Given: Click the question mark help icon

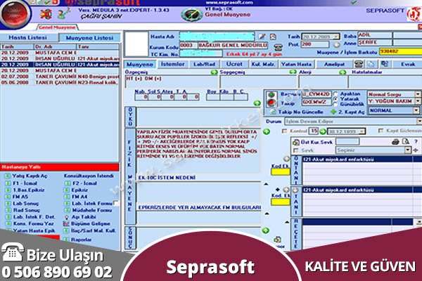Looking at the screenshot, I should 416,141.
